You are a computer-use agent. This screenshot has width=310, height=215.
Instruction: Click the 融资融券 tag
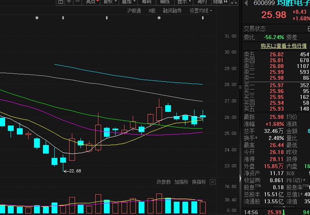pyautogui.click(x=172, y=11)
